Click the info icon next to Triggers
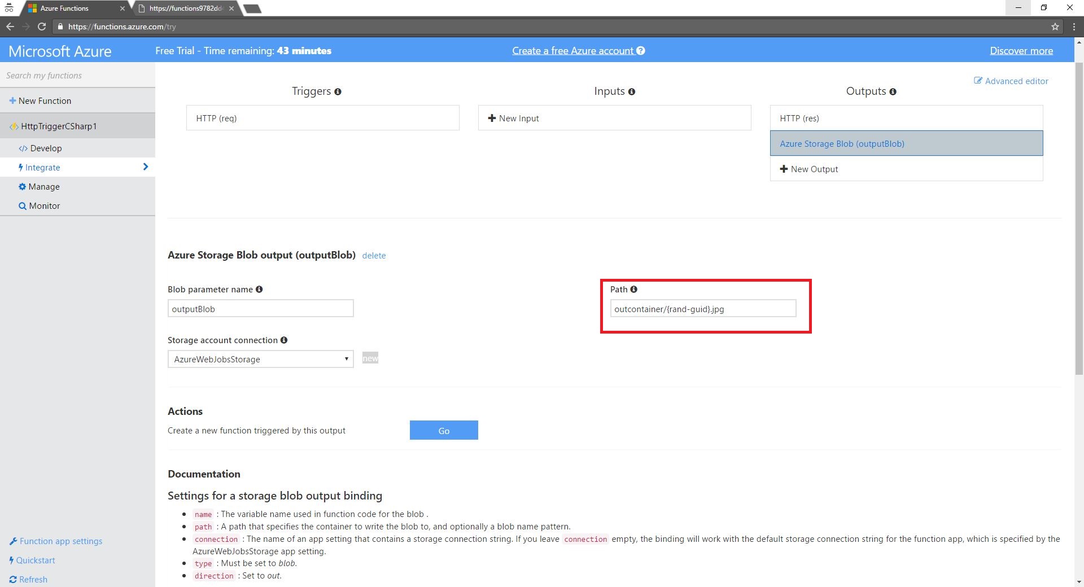The width and height of the screenshot is (1084, 587). coord(338,92)
